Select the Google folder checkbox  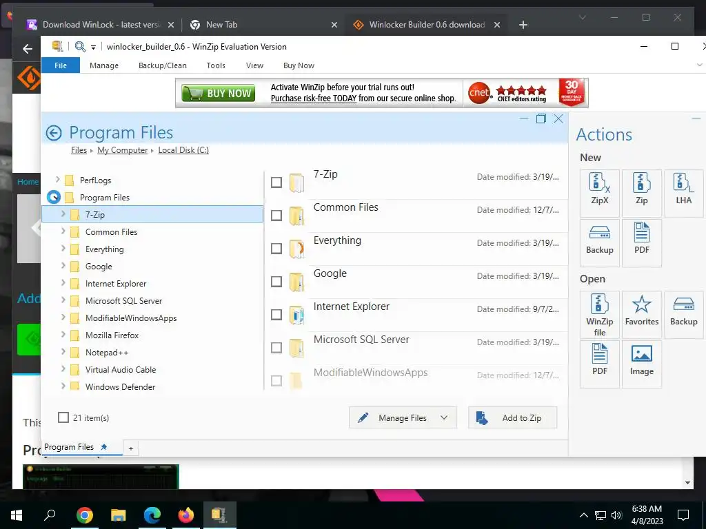276,282
